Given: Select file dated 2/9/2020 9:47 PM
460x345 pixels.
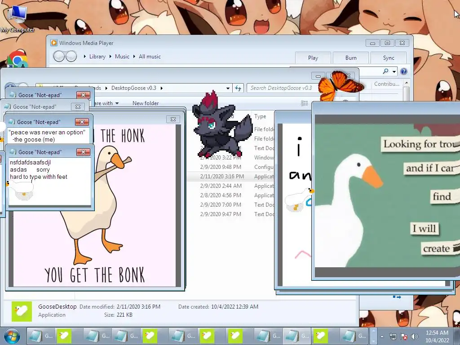Looking at the screenshot, I should coord(221,214).
